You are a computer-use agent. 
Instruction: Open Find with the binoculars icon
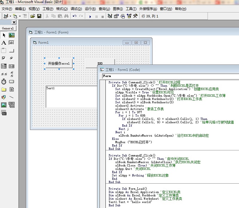coord(66,16)
